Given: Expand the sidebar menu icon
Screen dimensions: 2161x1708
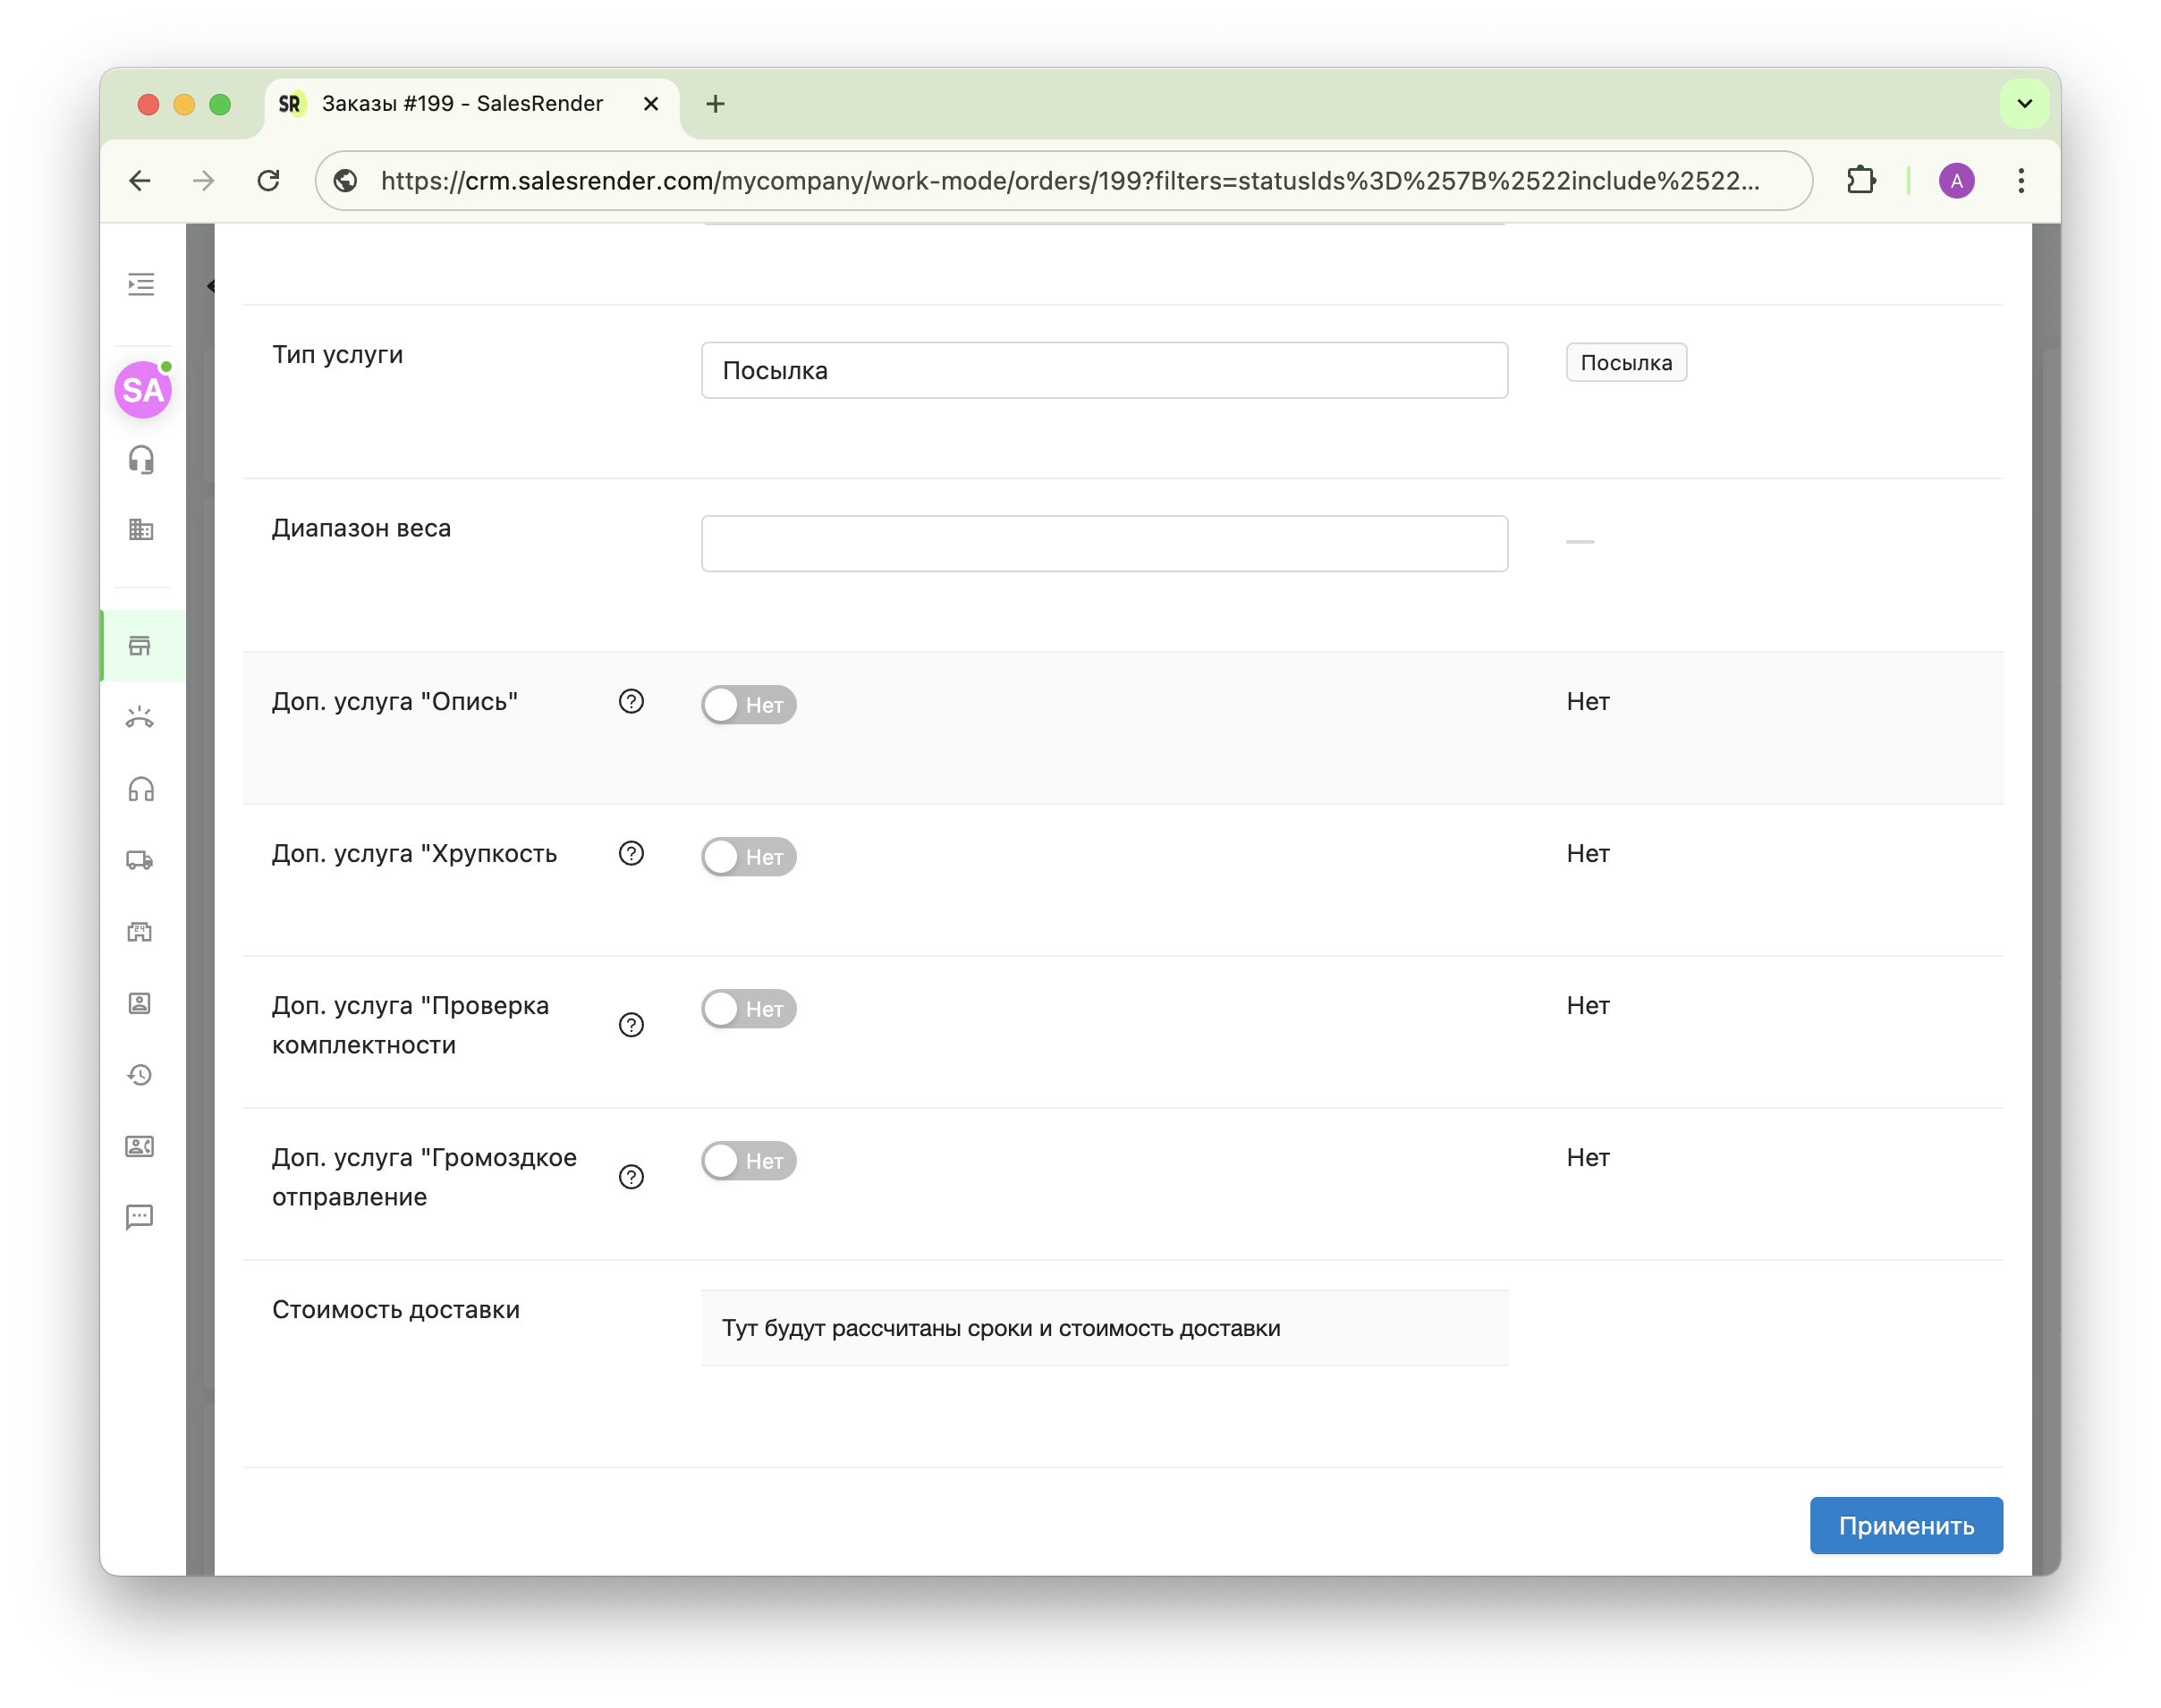Looking at the screenshot, I should [x=141, y=284].
